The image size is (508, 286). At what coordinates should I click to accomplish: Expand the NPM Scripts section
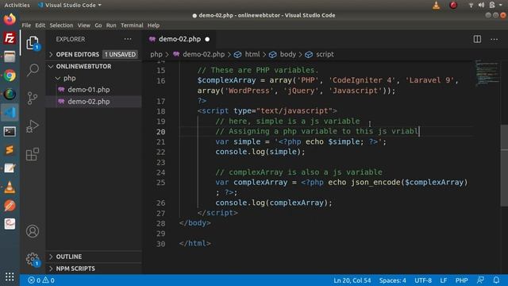click(75, 269)
